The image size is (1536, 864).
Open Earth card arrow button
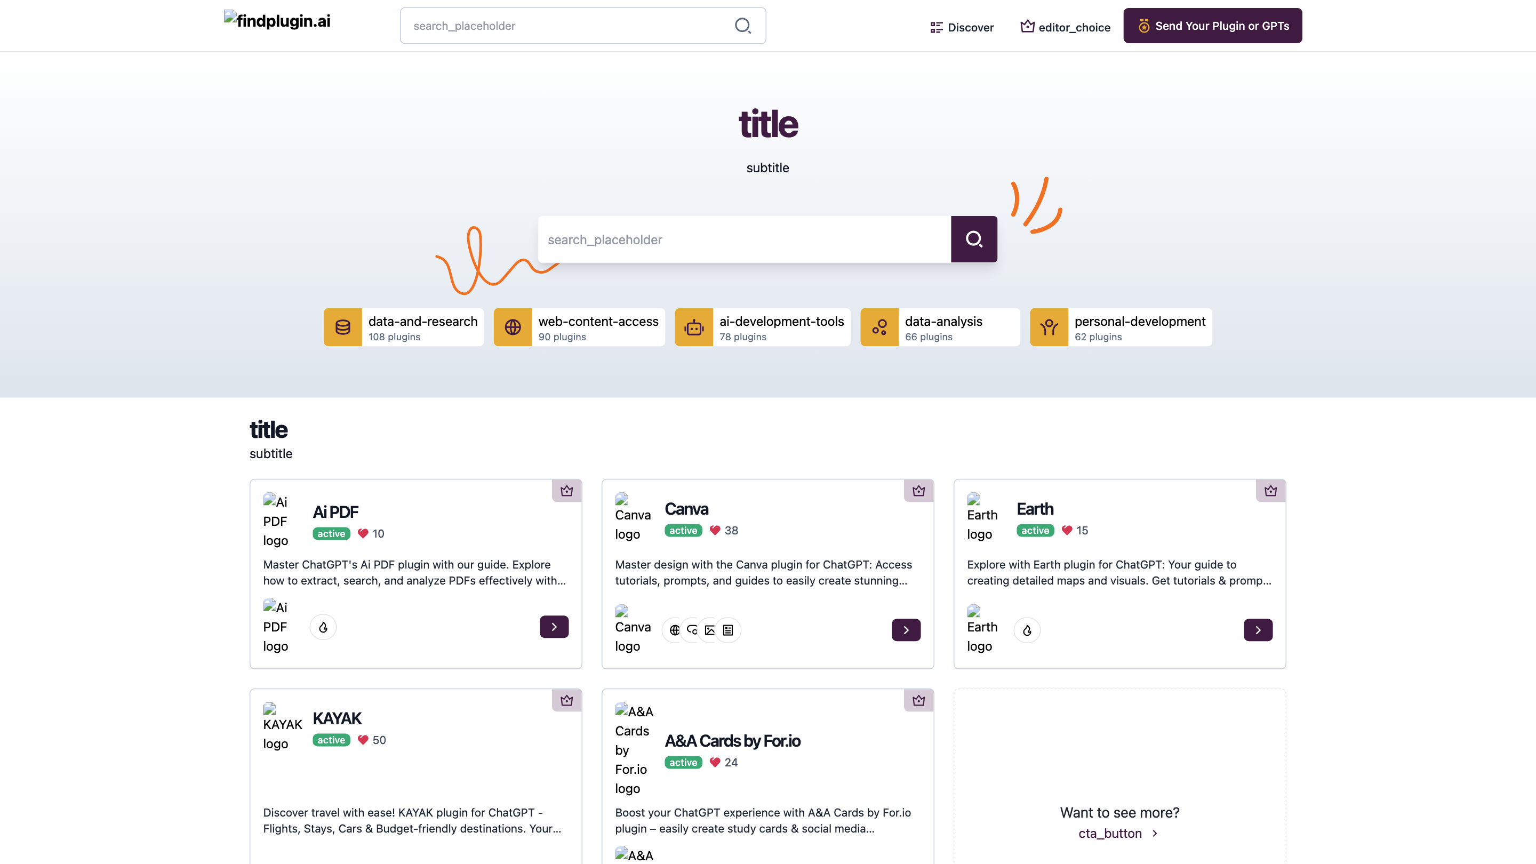tap(1258, 630)
